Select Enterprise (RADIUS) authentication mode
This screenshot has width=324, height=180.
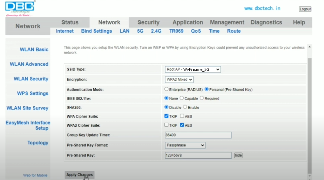pyautogui.click(x=166, y=89)
